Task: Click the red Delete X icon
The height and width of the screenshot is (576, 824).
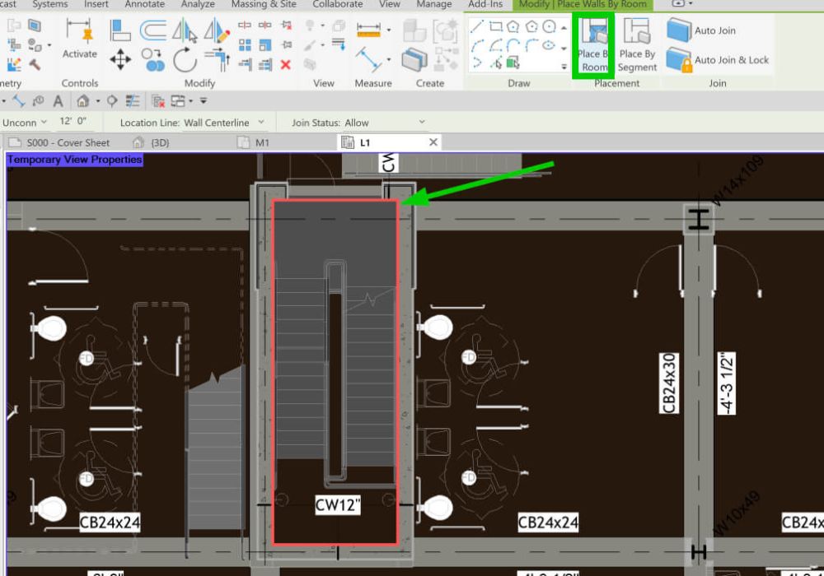Action: point(286,64)
